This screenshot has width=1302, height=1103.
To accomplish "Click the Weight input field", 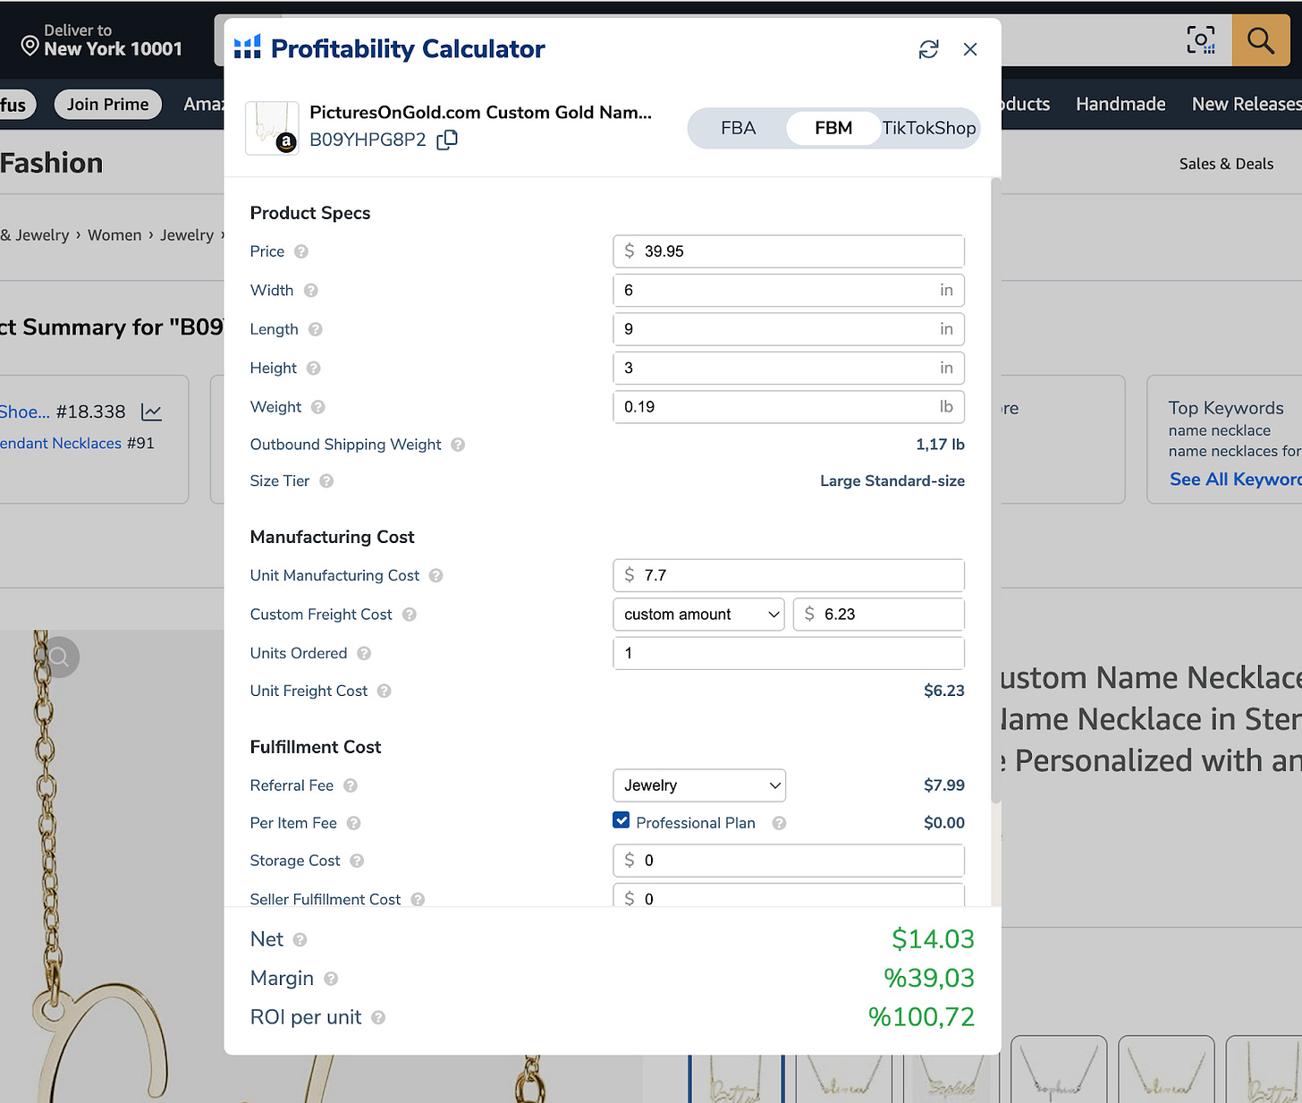I will [789, 407].
